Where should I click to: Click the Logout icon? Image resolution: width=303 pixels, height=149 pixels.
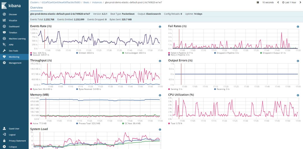4,134
